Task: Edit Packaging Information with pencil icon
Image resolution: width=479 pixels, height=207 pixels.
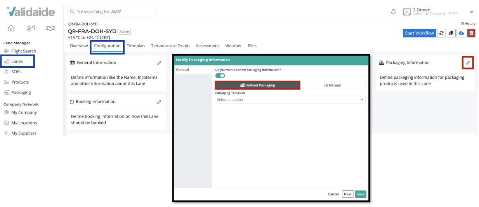Action: (468, 63)
